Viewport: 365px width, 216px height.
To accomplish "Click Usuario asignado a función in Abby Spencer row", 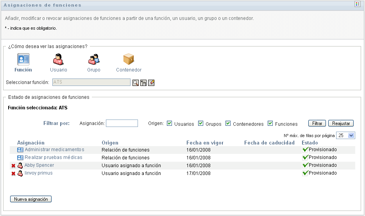I will pyautogui.click(x=131, y=166).
